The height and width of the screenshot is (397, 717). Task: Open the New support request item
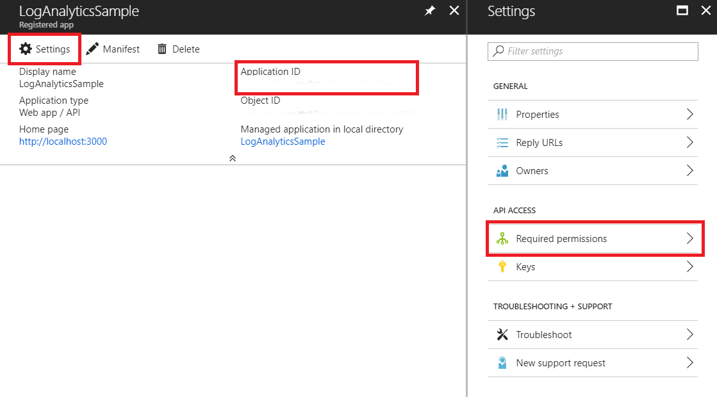tap(593, 362)
